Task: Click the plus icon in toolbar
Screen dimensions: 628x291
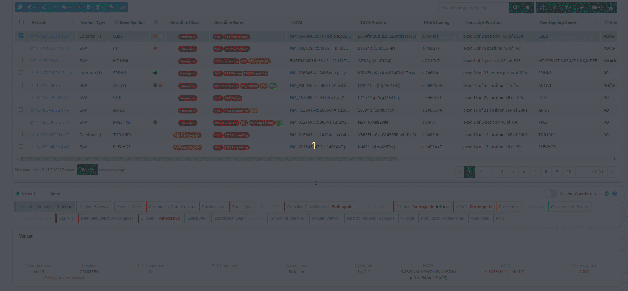Action: coord(582,8)
